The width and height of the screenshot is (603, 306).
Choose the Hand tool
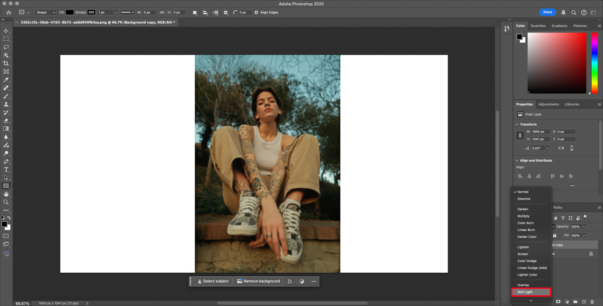pyautogui.click(x=6, y=194)
